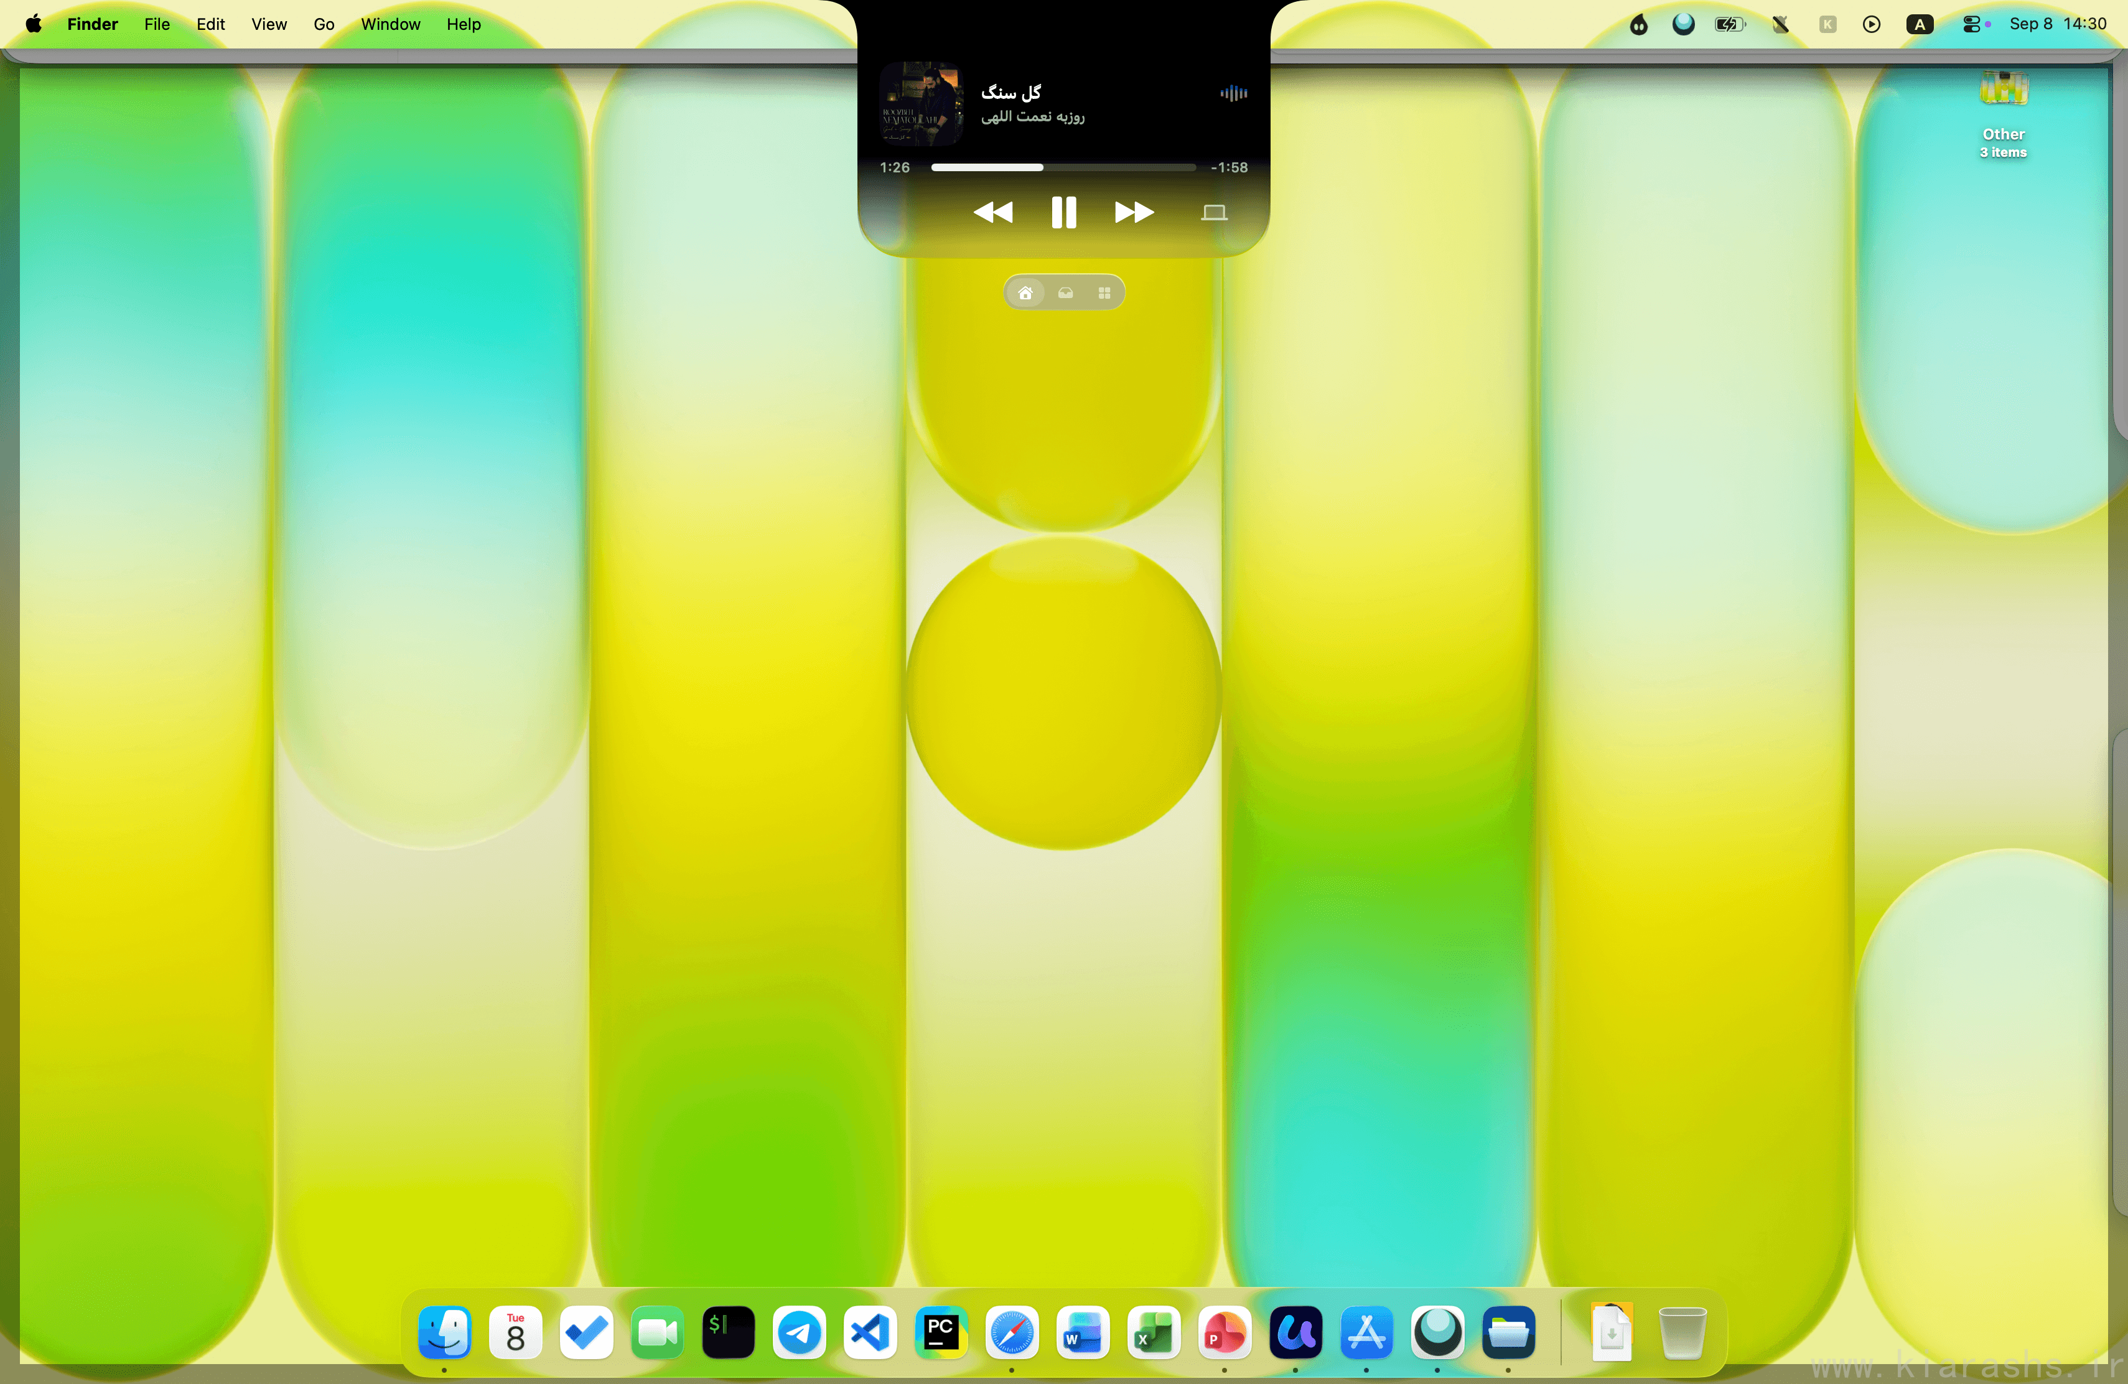Click the song progress bar
The height and width of the screenshot is (1384, 2128).
pyautogui.click(x=1063, y=167)
